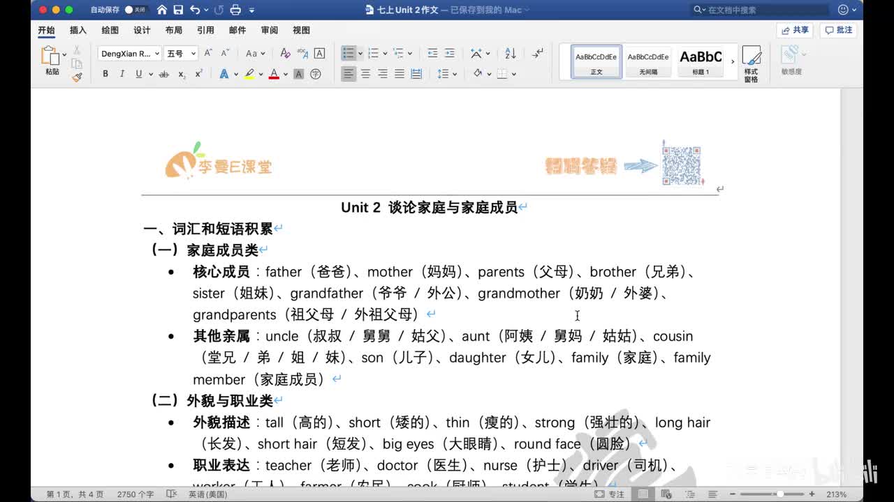Toggle italic formatting
The height and width of the screenshot is (502, 894).
[122, 74]
